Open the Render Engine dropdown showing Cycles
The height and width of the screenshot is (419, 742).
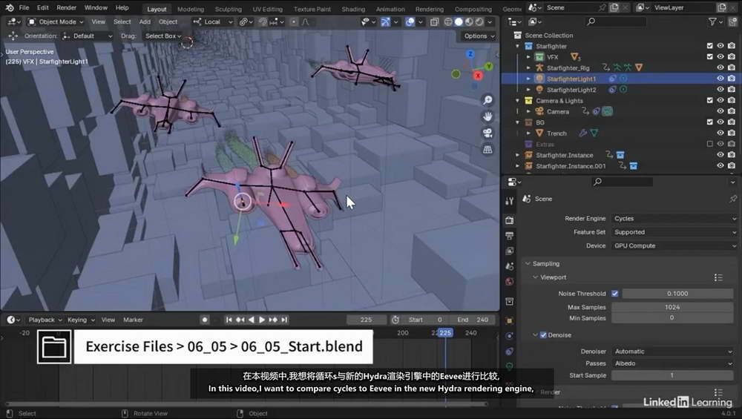pyautogui.click(x=674, y=219)
